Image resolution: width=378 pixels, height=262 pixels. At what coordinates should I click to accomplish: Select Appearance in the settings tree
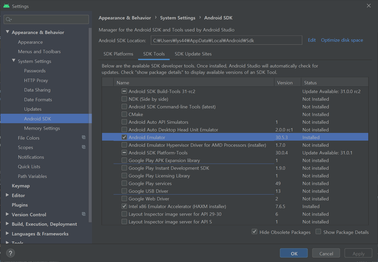(x=30, y=42)
